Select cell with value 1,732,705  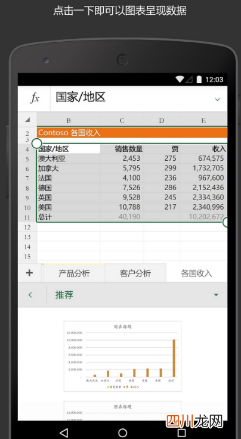(203, 168)
